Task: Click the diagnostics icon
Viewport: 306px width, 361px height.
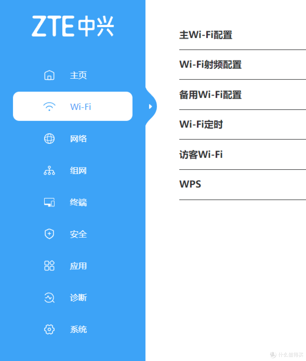Action: coord(49,298)
